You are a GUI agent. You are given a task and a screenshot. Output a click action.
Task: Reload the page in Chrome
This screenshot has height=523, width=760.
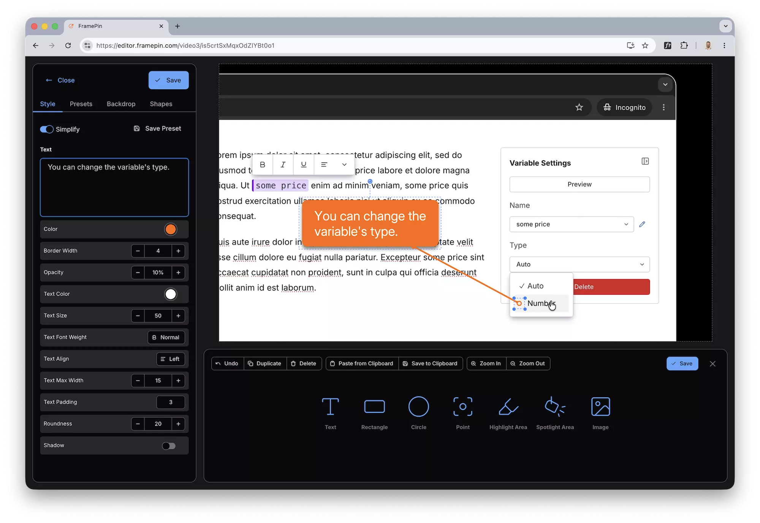(68, 46)
